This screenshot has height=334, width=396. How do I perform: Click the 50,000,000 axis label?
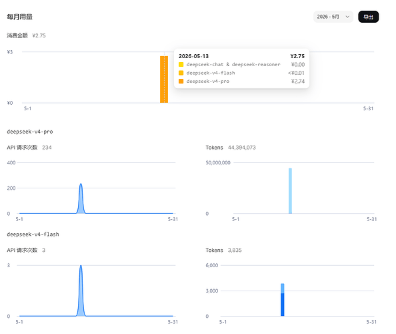point(218,163)
